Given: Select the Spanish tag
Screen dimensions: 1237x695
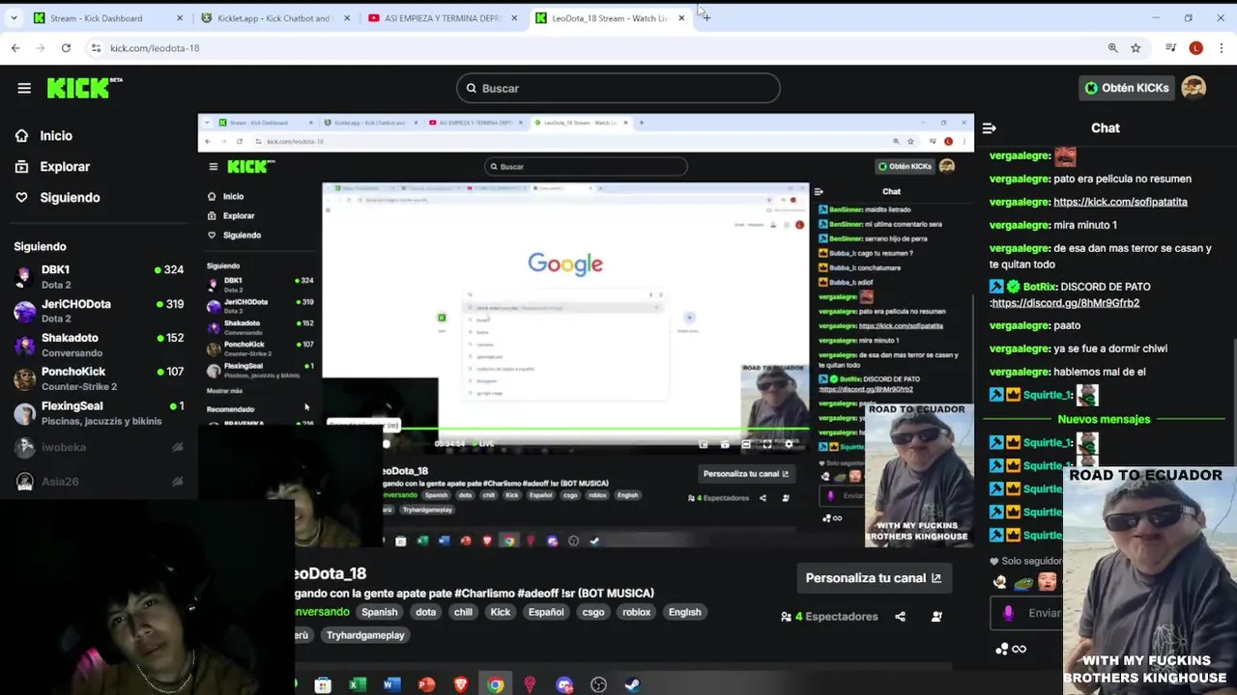Looking at the screenshot, I should [x=379, y=612].
